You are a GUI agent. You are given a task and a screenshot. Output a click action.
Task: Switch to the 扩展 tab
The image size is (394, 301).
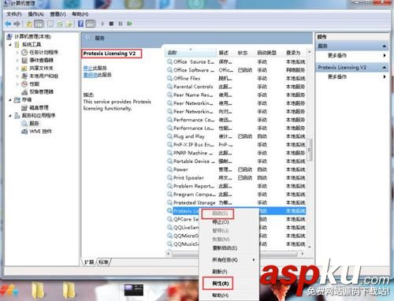pos(89,262)
